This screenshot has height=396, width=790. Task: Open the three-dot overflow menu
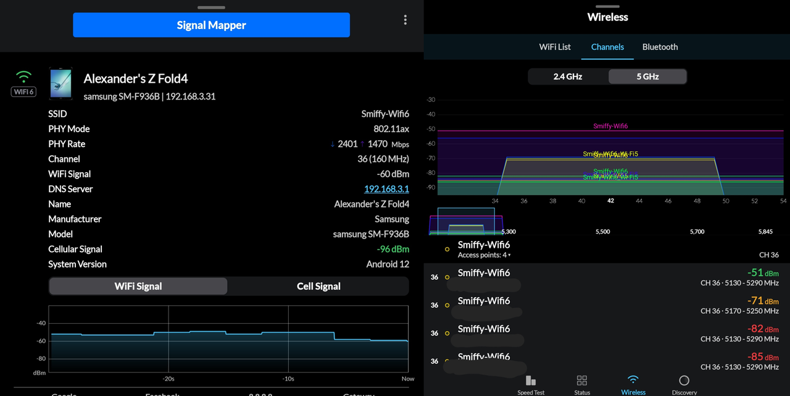point(405,20)
